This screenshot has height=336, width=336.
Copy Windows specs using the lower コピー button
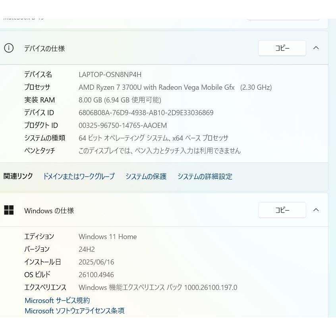282,210
